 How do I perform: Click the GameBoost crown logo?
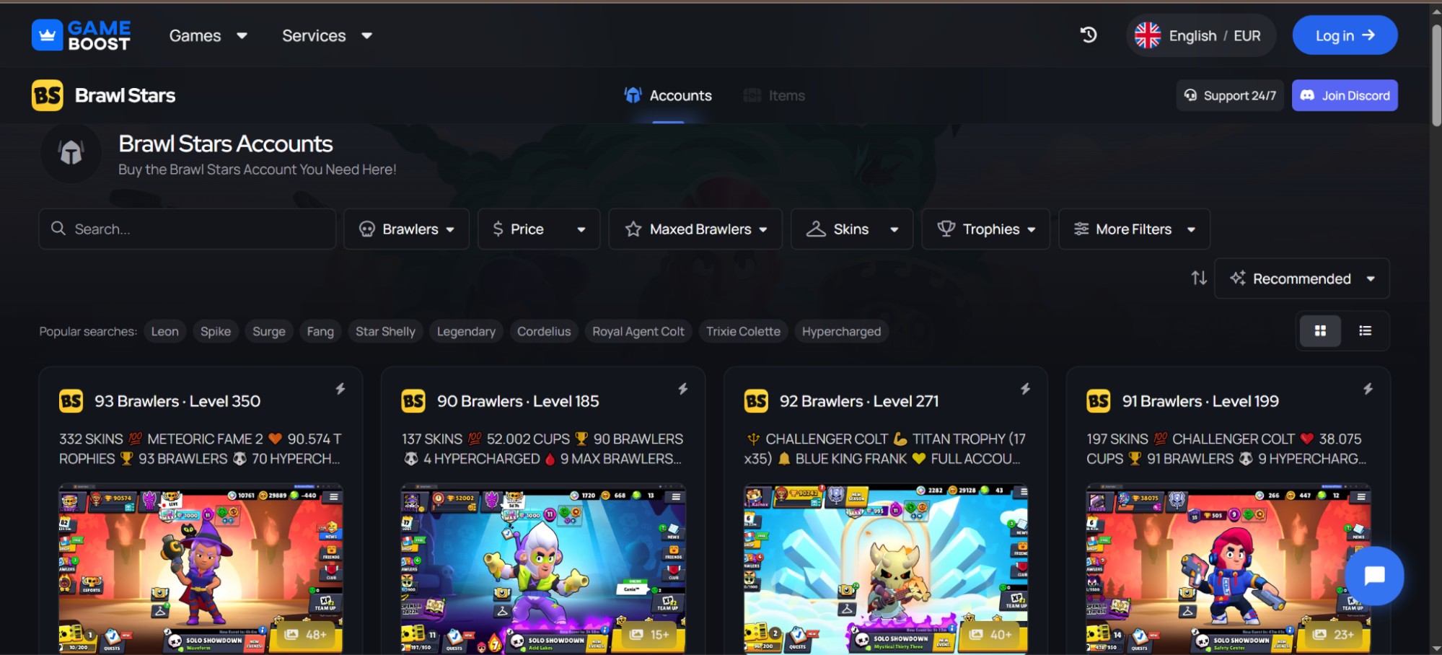tap(48, 35)
